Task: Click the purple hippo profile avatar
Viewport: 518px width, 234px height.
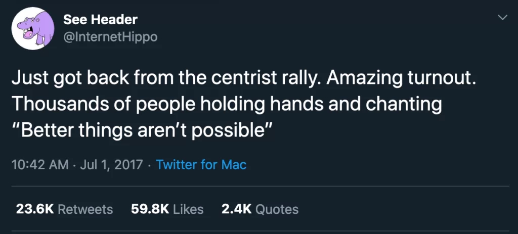Action: pos(33,28)
